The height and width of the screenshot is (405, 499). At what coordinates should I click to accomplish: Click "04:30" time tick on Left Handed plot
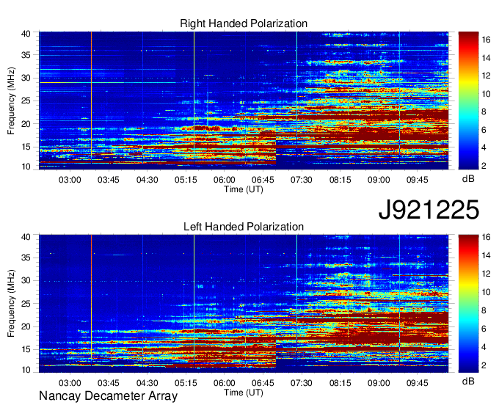147,383
